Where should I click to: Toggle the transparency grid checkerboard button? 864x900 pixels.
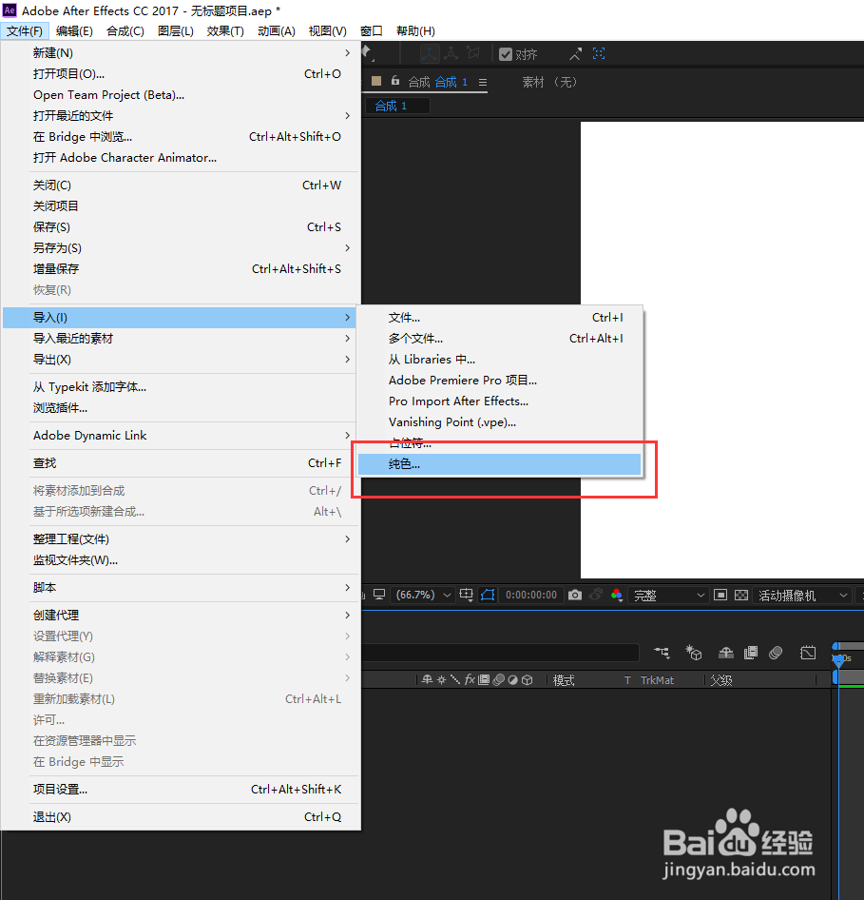741,595
